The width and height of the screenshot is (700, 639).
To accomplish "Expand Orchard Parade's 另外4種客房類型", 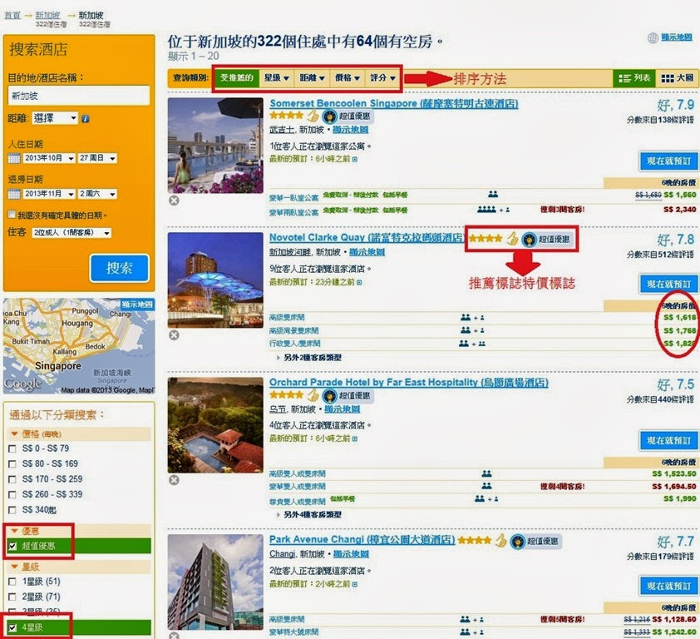I will [309, 515].
